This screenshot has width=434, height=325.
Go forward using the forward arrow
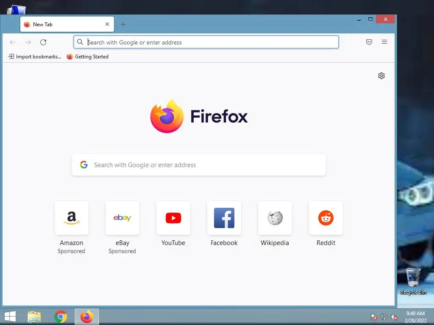28,42
